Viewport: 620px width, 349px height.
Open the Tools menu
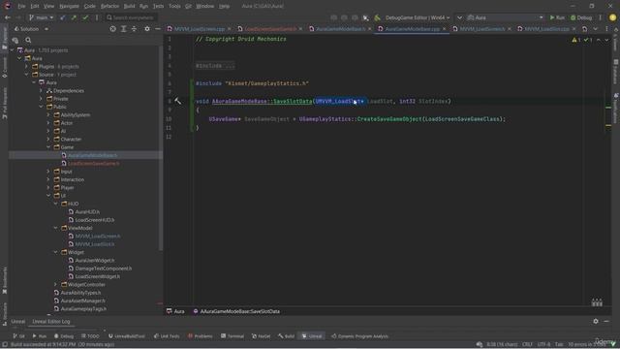tap(174, 6)
